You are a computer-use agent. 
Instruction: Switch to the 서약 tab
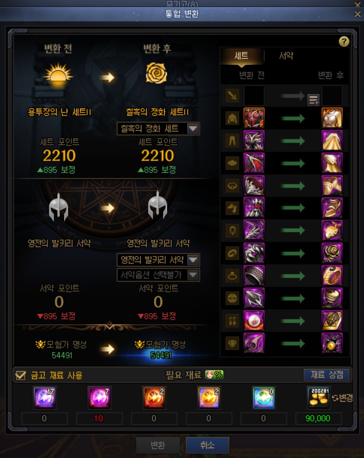pos(286,56)
